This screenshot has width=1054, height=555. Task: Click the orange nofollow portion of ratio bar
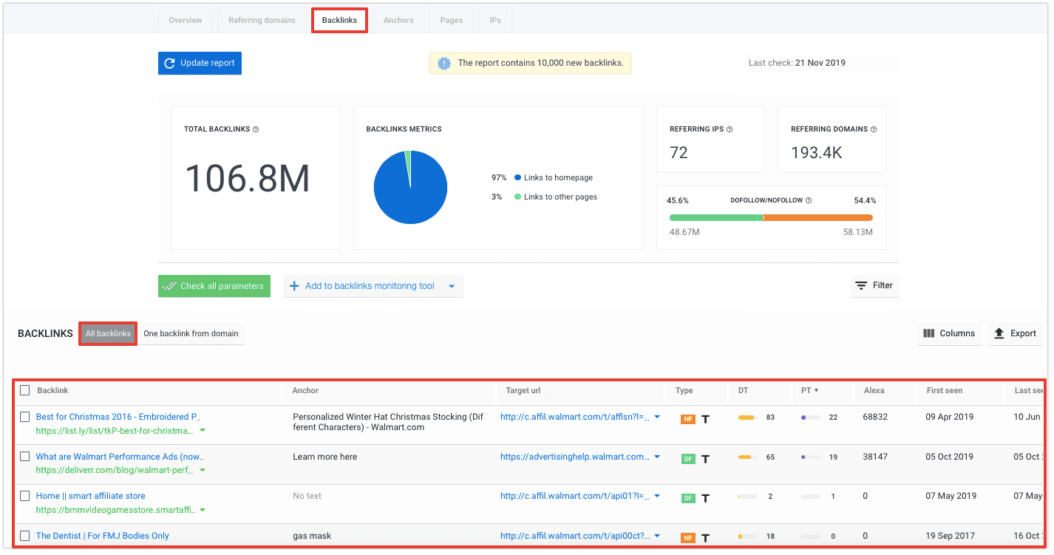[x=818, y=218]
